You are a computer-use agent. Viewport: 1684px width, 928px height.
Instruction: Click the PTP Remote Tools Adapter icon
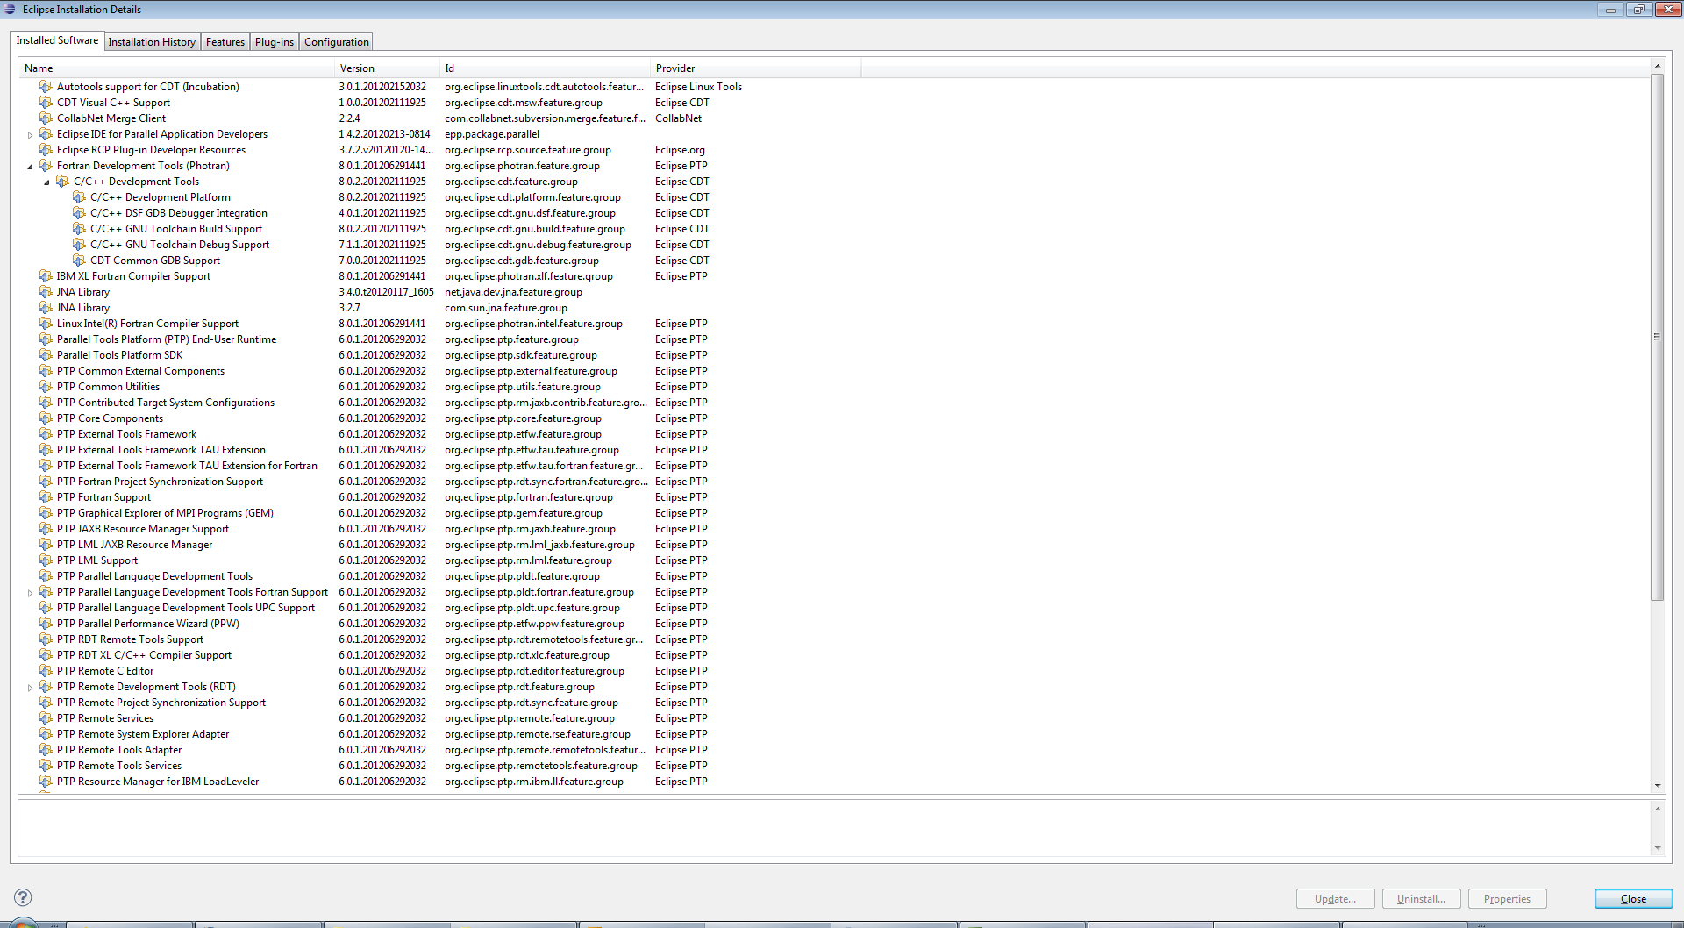[46, 750]
